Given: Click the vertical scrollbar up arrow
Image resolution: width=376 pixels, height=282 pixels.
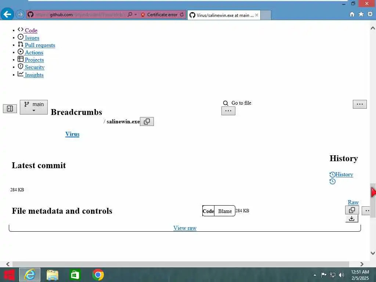Looking at the screenshot, I should [373, 28].
